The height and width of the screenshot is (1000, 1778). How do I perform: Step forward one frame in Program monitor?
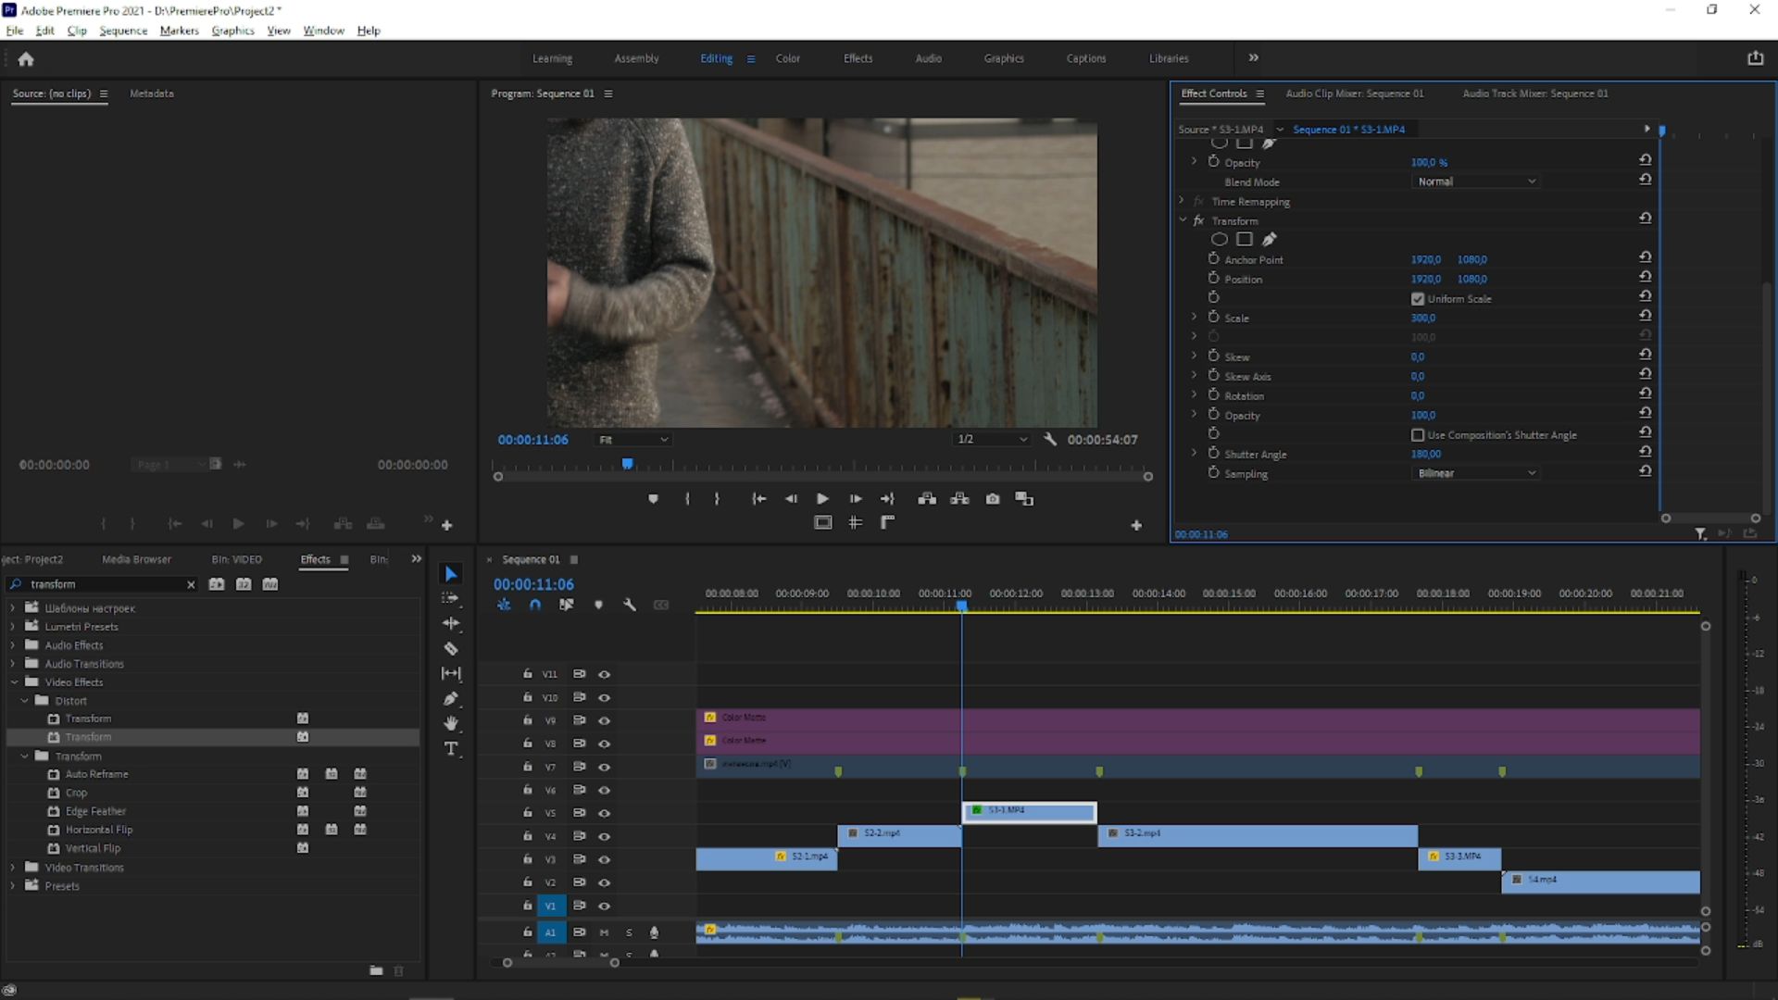[x=856, y=499]
